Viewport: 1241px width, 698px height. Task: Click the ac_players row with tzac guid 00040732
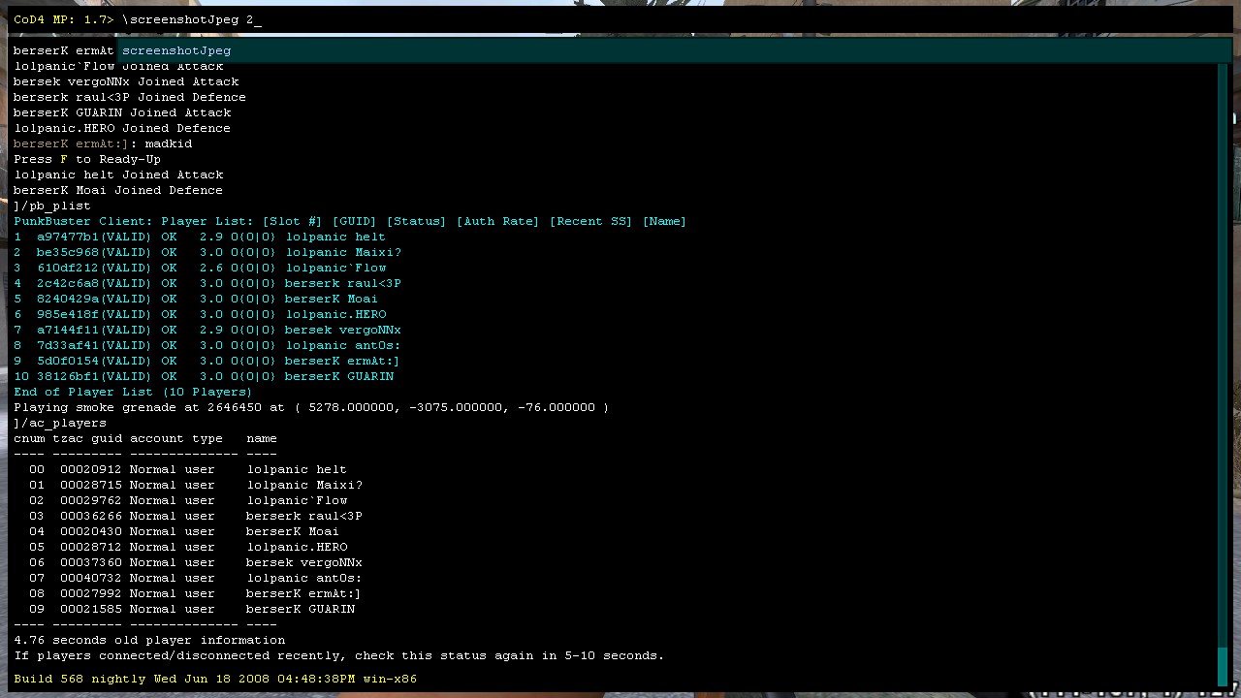tap(196, 578)
